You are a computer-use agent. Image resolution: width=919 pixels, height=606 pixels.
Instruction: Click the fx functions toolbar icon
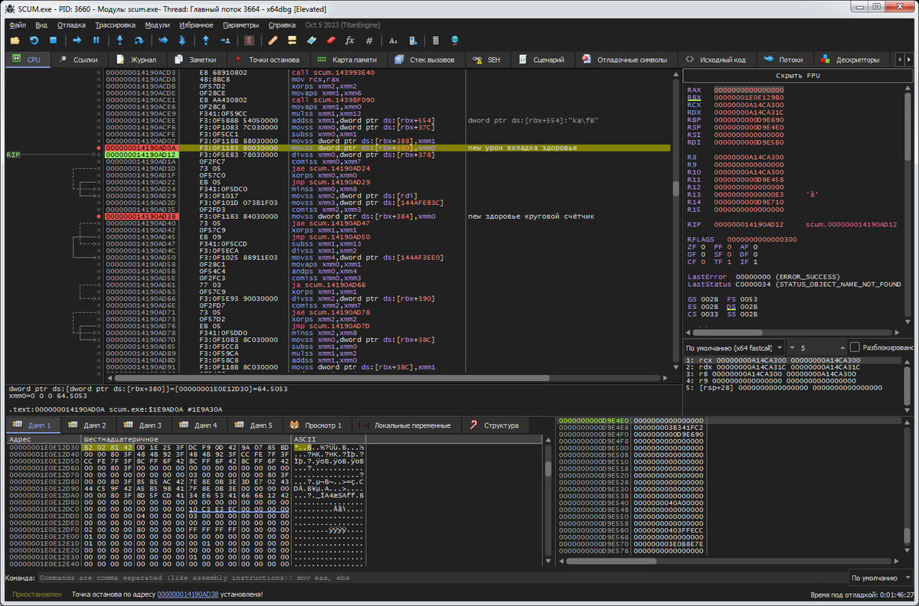[x=350, y=41]
